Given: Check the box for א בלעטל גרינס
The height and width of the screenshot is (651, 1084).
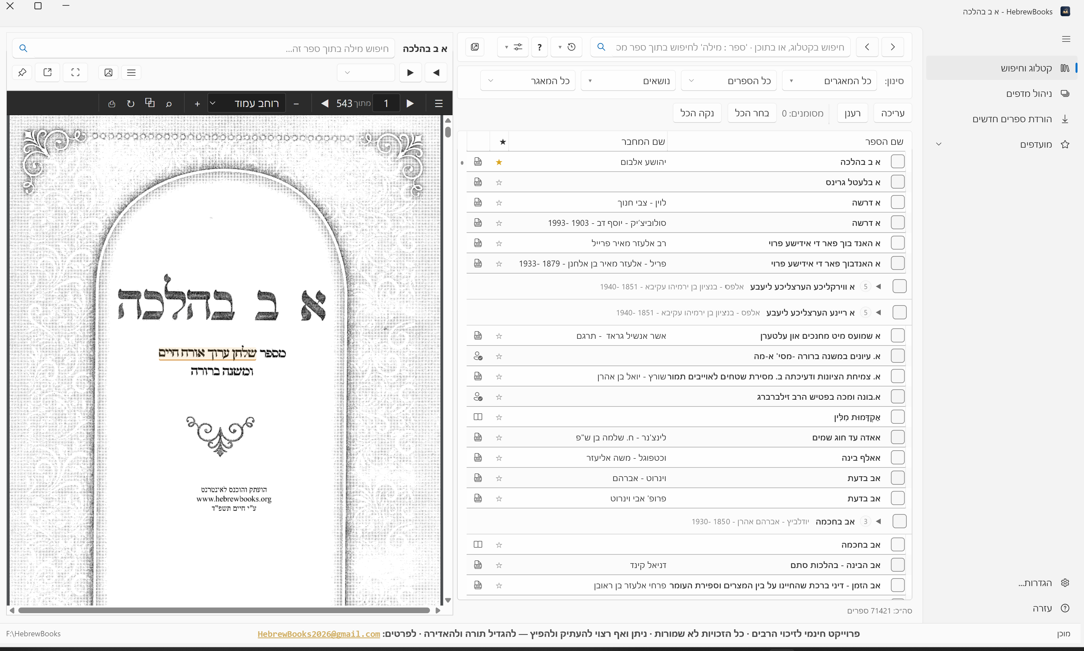Looking at the screenshot, I should point(898,182).
